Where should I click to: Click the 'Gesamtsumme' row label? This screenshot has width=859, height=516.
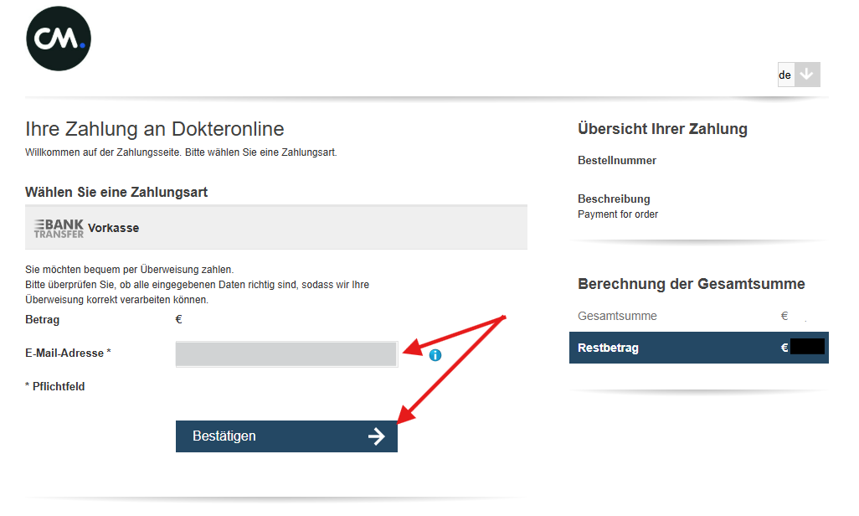pyautogui.click(x=617, y=316)
